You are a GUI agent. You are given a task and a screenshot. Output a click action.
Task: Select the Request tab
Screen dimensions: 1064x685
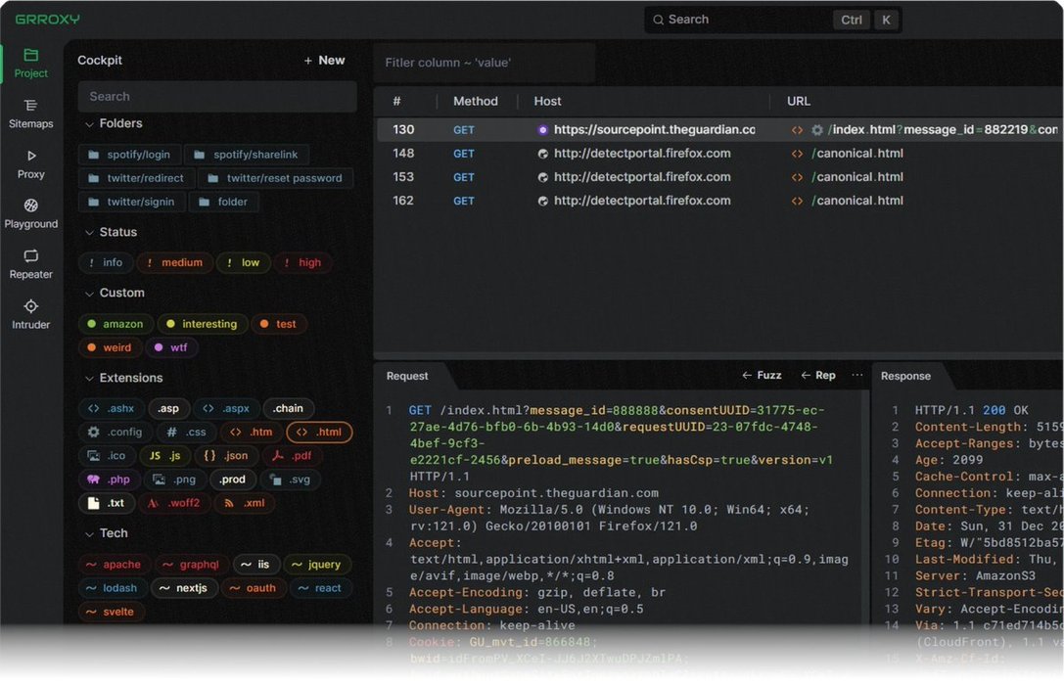(x=407, y=376)
